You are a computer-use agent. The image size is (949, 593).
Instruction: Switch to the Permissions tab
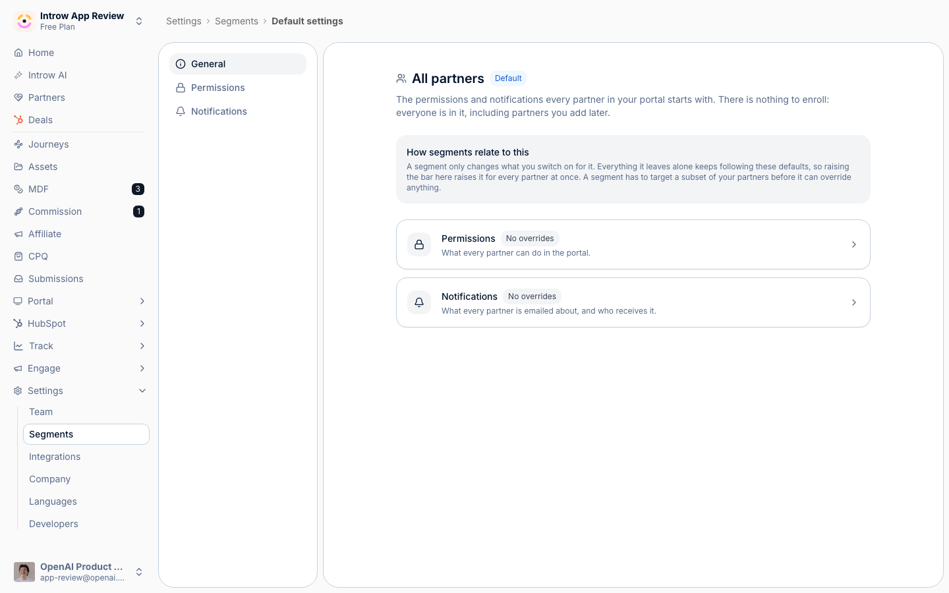tap(238, 88)
